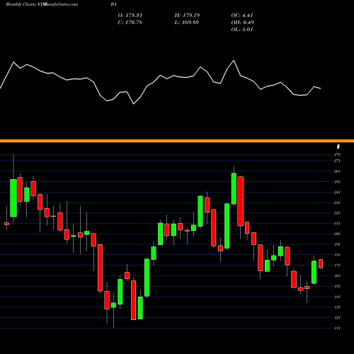Click the 153 price axis label
This screenshot has height=354, width=354.
tap(337, 286)
